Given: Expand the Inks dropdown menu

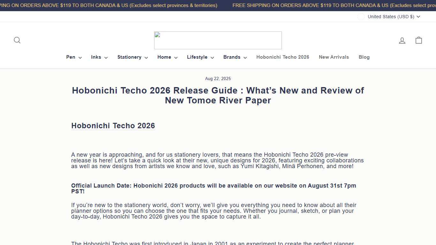Looking at the screenshot, I should [x=99, y=57].
